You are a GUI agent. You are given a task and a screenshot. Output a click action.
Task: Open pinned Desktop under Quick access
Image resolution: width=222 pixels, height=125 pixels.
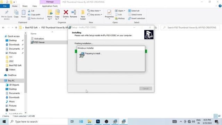click(x=13, y=40)
